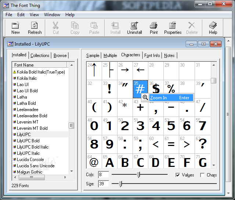This screenshot has width=235, height=200.
Task: Click The Font Thing title bar icon
Action: click(6, 6)
